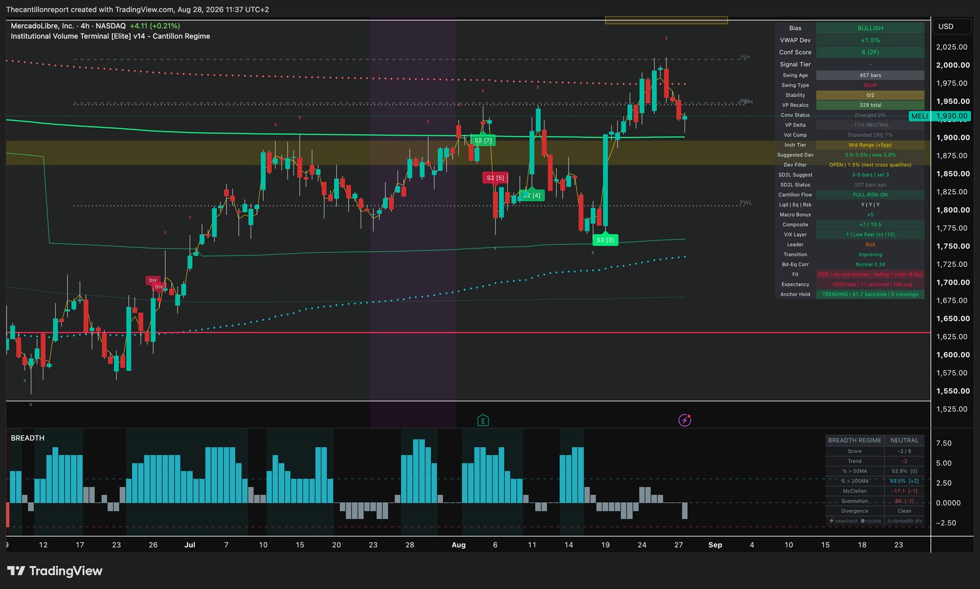
Task: Click the Cantillon Flow value FULL RISK-ON
Action: pyautogui.click(x=870, y=195)
